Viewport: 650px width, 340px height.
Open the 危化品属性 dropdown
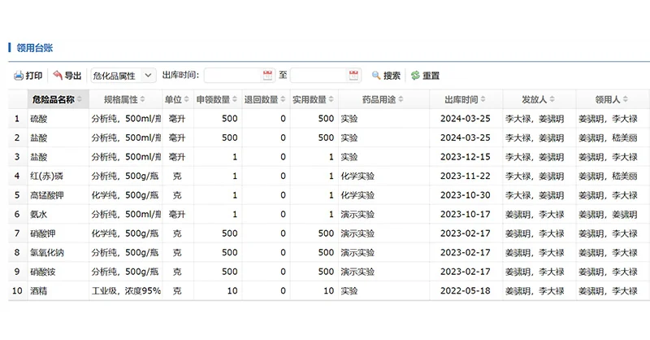(123, 76)
